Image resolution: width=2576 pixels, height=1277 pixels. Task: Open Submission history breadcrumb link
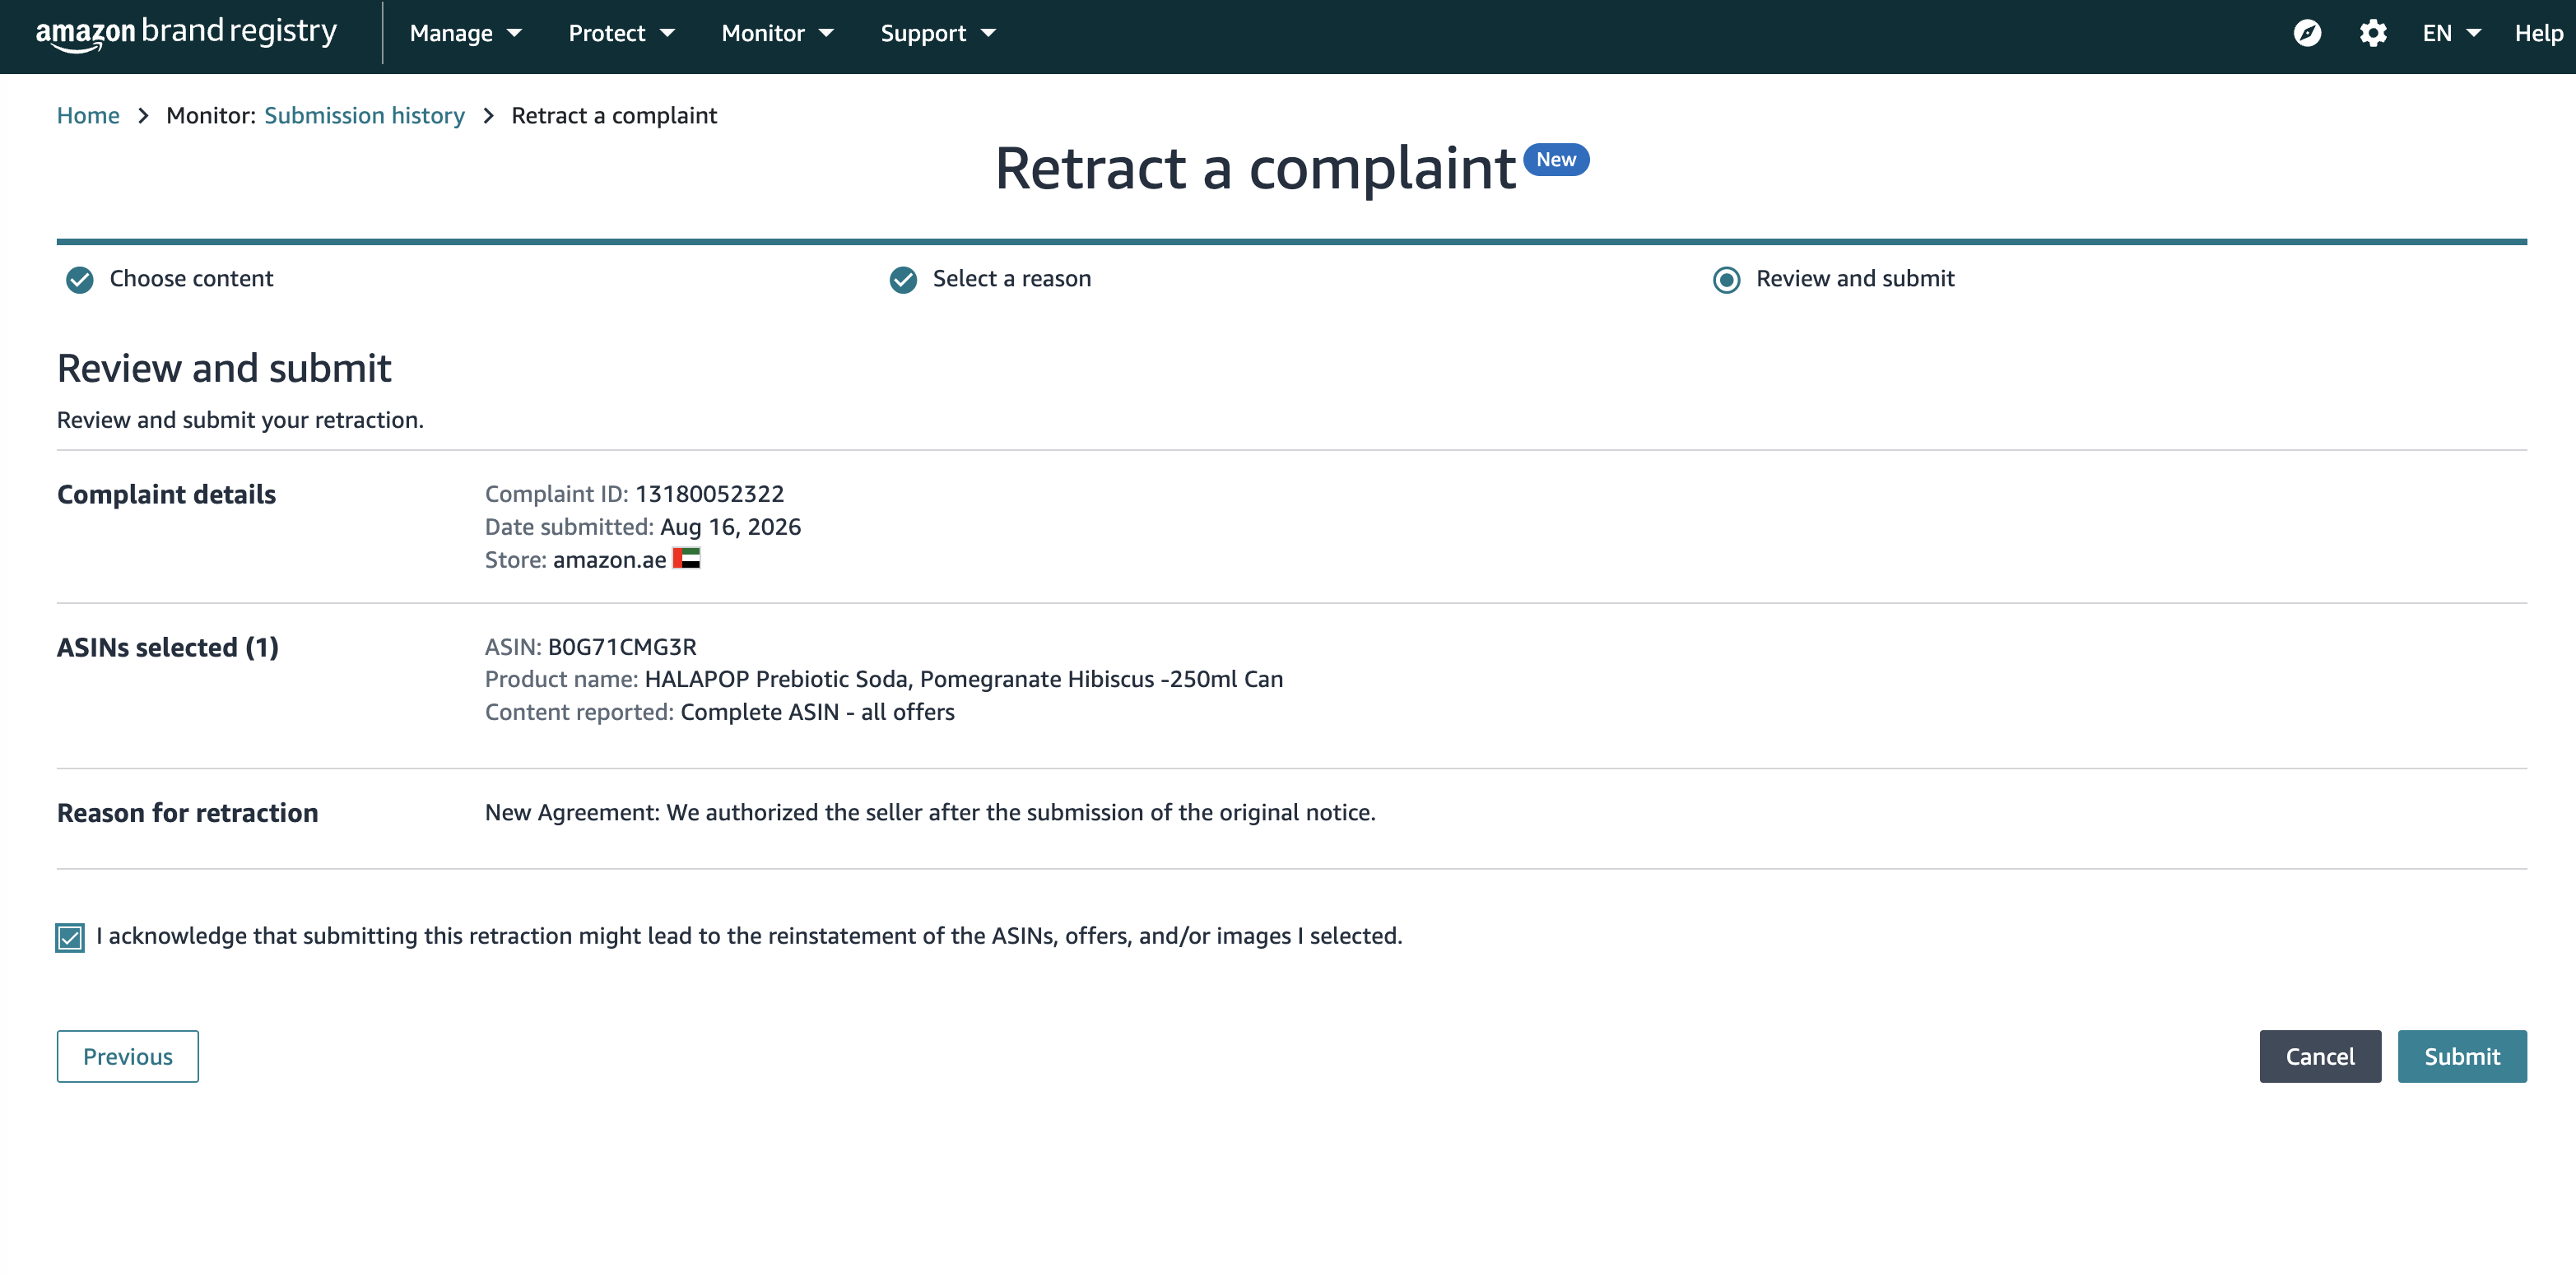(364, 115)
